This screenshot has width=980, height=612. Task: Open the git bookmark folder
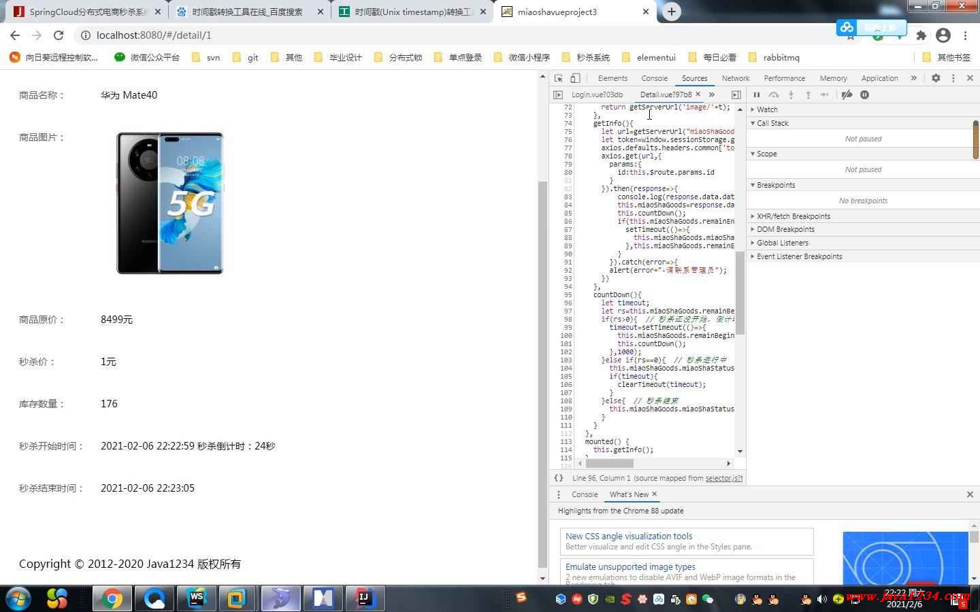point(246,57)
